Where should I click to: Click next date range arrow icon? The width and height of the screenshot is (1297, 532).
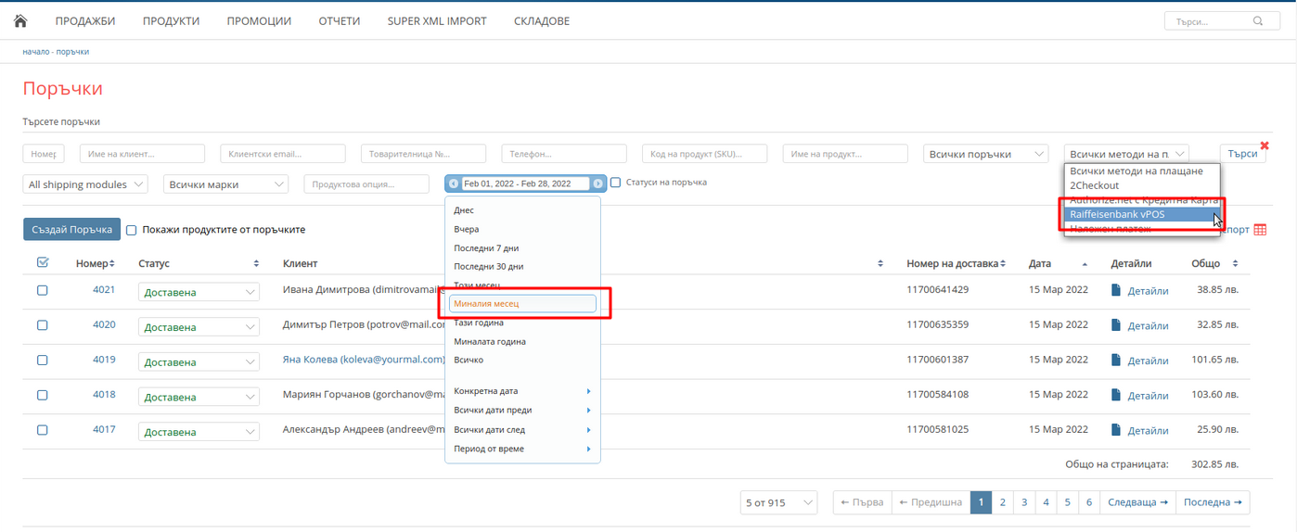[x=597, y=184]
